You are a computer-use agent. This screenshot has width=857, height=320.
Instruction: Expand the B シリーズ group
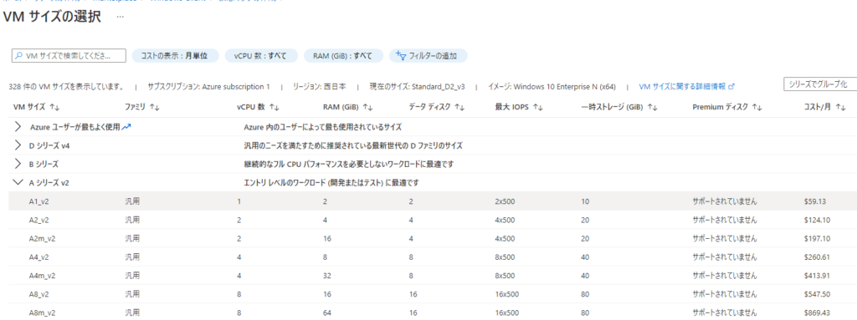point(18,164)
